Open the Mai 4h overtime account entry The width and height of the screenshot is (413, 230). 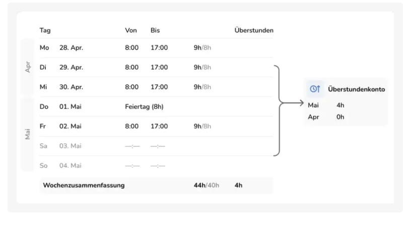point(326,105)
